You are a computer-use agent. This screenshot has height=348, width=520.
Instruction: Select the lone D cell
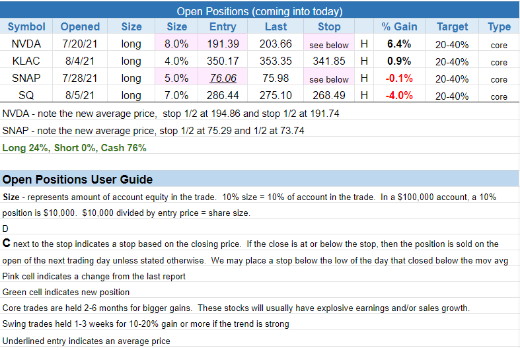click(5, 228)
